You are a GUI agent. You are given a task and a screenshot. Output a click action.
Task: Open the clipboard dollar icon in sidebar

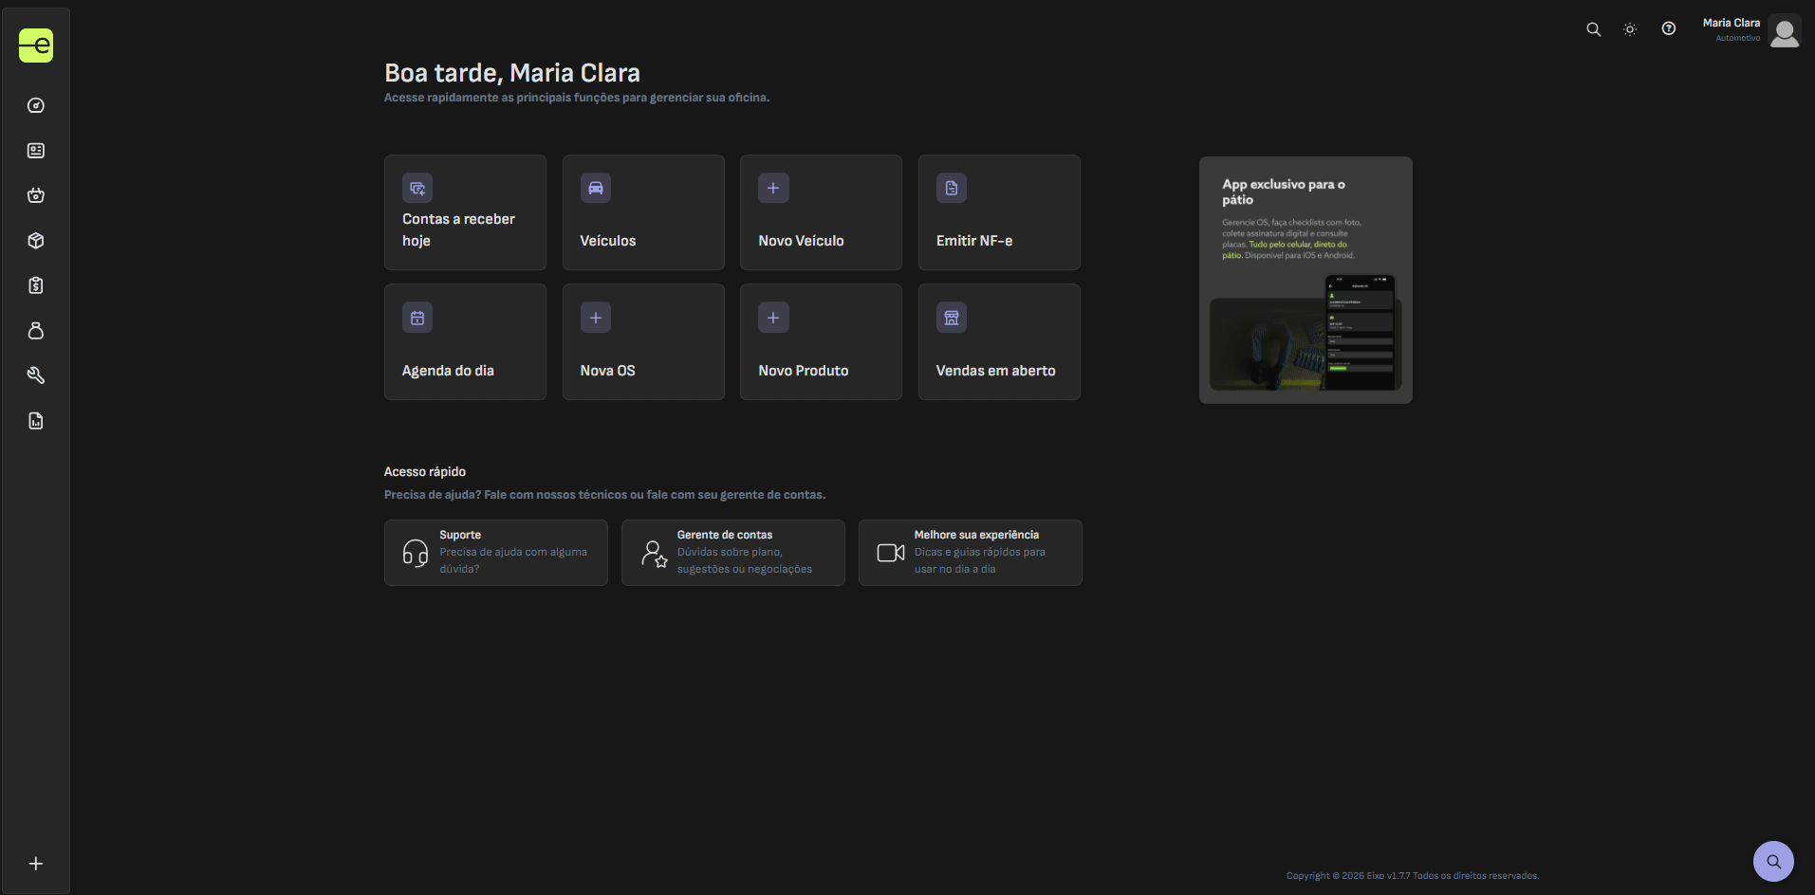click(x=36, y=285)
